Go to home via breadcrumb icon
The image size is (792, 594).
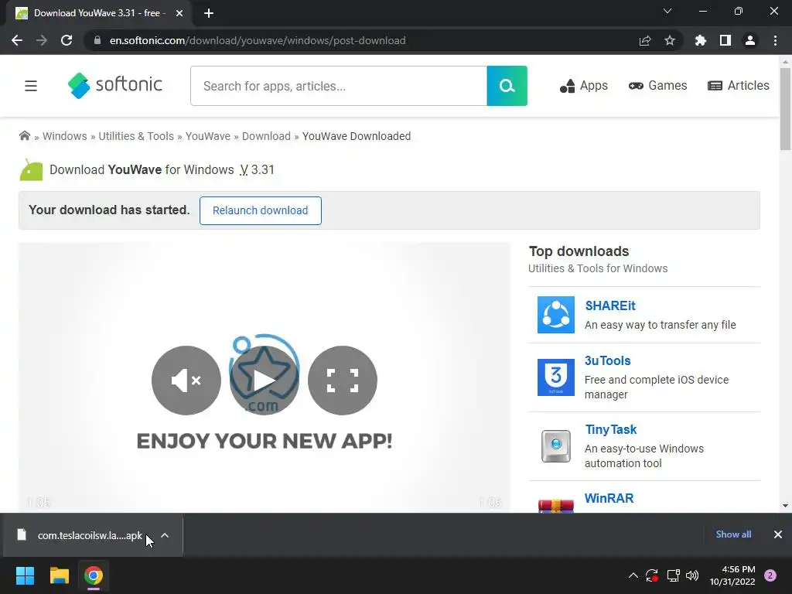tap(24, 136)
